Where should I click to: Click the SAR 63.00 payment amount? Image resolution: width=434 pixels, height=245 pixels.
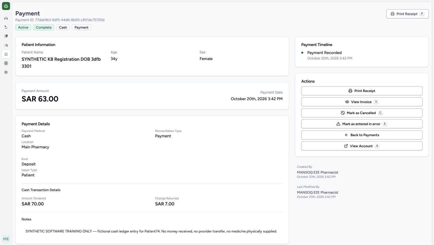(x=40, y=99)
